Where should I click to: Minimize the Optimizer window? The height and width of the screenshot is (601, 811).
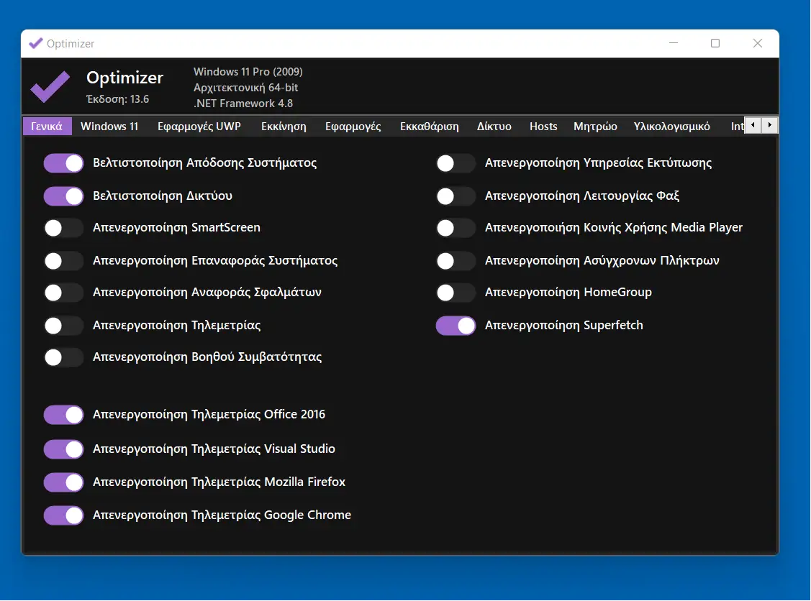674,43
